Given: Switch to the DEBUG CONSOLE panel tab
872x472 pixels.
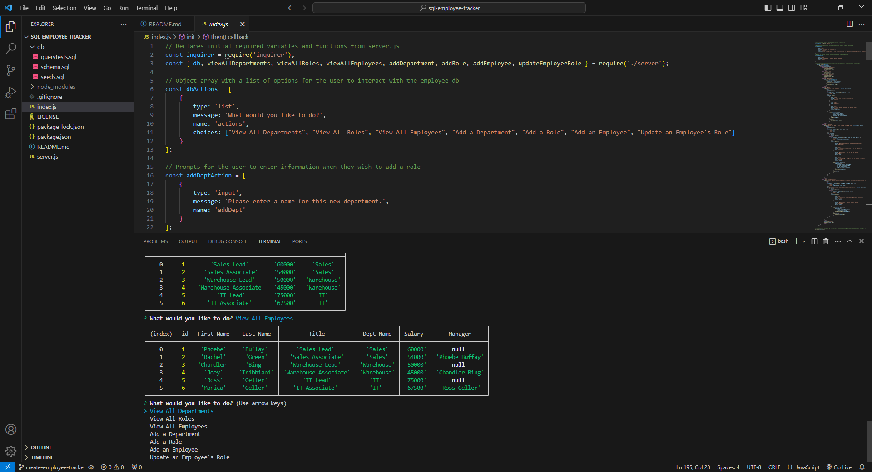Looking at the screenshot, I should (228, 241).
